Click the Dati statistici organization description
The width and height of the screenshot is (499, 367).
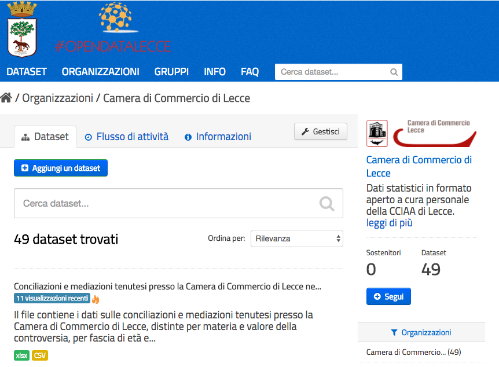click(x=419, y=200)
